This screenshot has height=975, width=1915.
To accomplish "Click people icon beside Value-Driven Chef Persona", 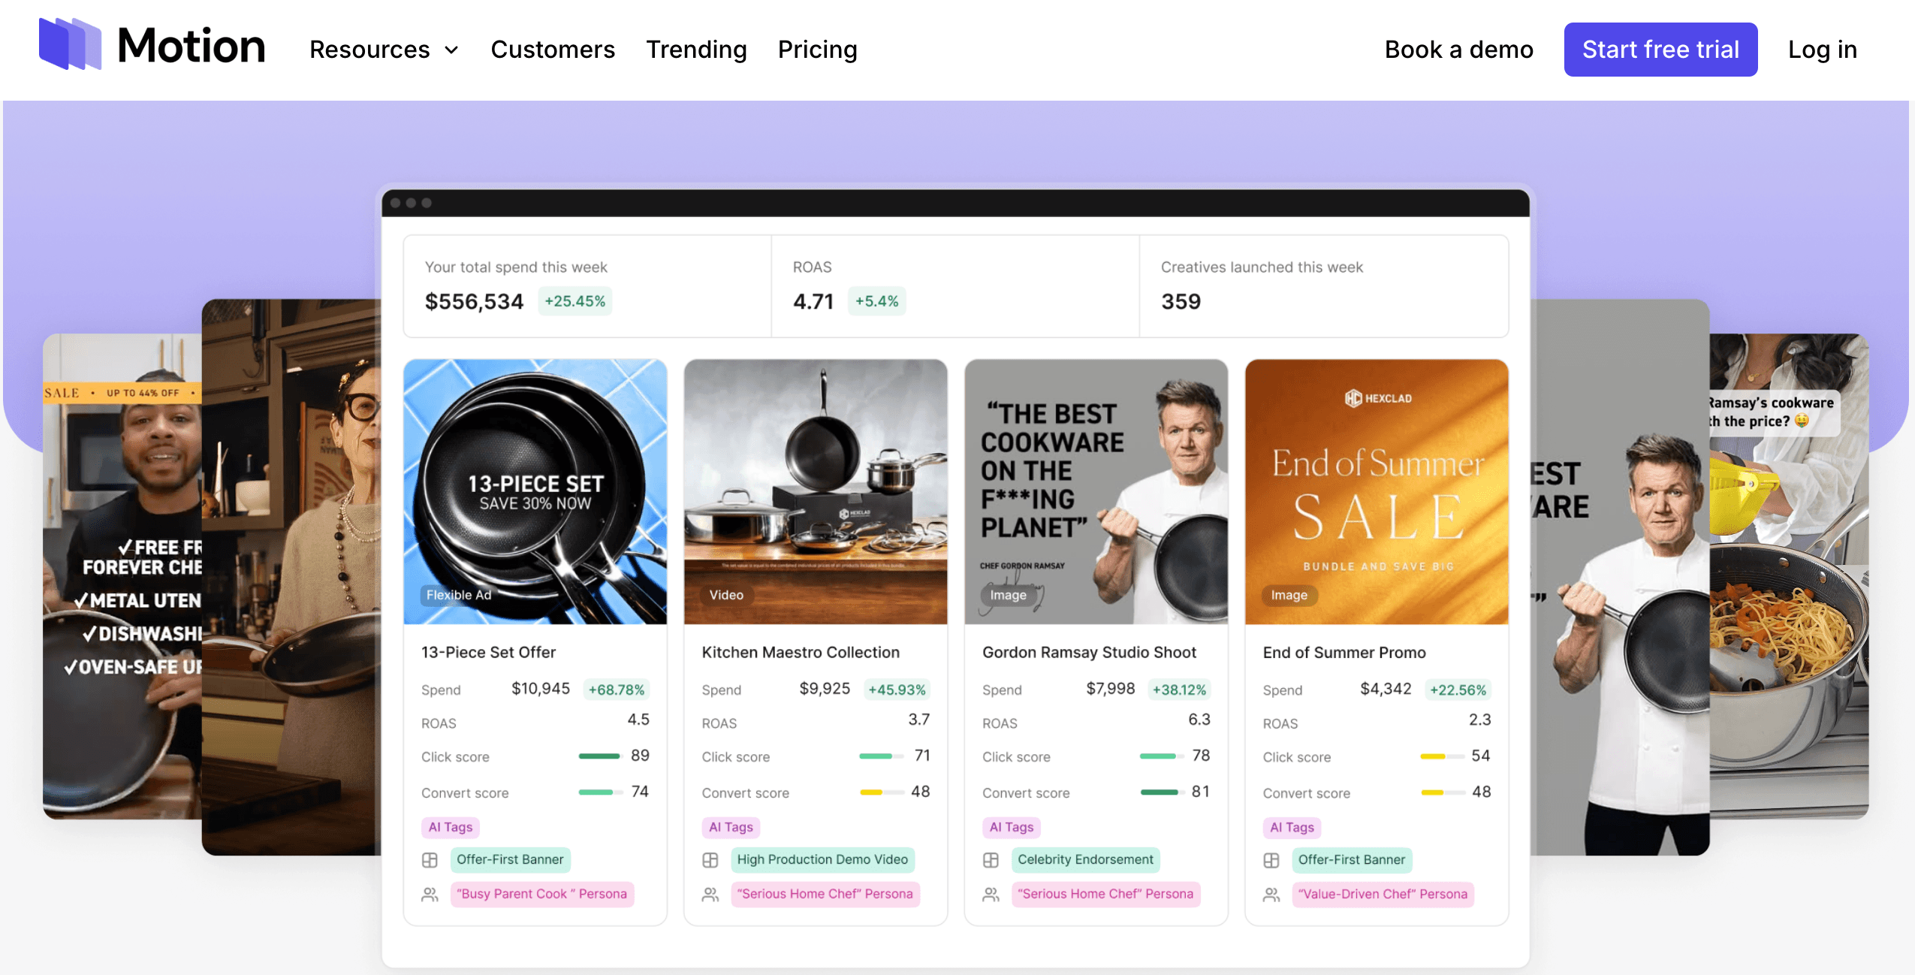I will pos(1271,895).
